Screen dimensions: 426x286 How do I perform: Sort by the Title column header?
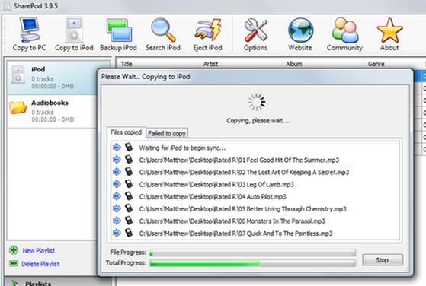(x=127, y=64)
